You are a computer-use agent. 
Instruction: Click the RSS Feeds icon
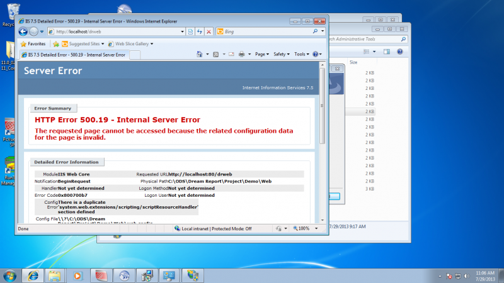tap(216, 54)
